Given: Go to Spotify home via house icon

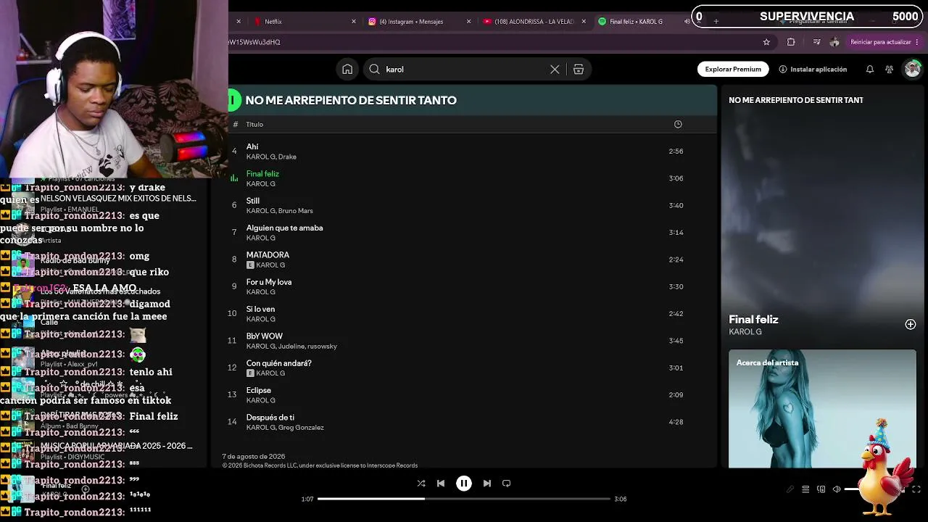Looking at the screenshot, I should point(347,69).
